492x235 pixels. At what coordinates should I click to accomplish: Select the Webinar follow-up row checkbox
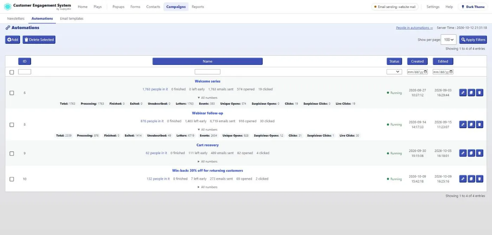click(x=12, y=125)
